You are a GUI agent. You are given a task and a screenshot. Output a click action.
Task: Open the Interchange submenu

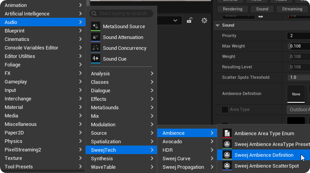tap(43, 98)
